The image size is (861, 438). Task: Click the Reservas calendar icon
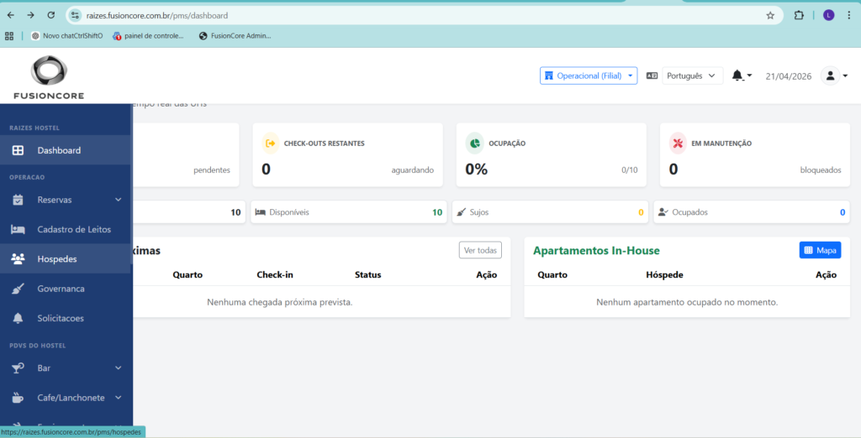coord(18,200)
